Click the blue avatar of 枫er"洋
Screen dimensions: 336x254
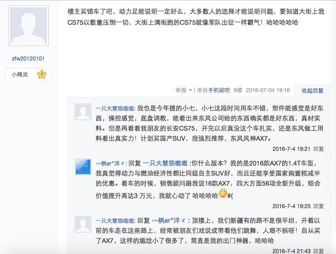[83, 167]
